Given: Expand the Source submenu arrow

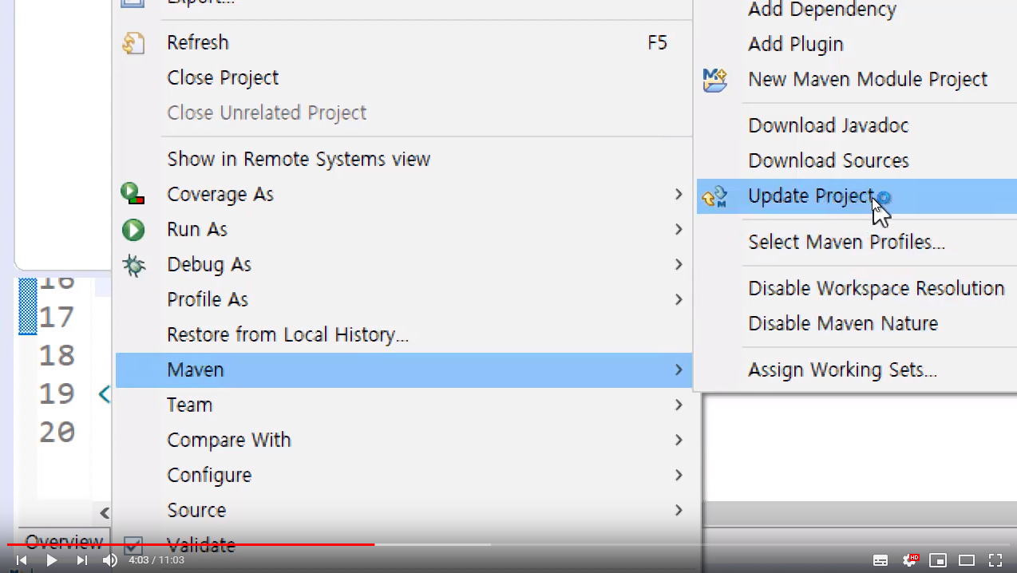Looking at the screenshot, I should [678, 510].
